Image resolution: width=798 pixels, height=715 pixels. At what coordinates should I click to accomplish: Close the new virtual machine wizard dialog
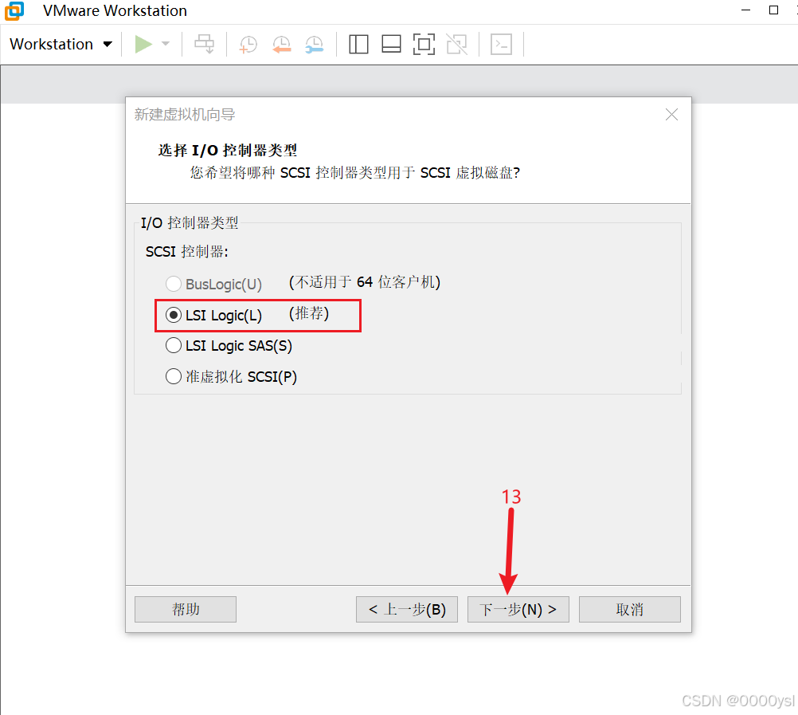click(x=672, y=115)
